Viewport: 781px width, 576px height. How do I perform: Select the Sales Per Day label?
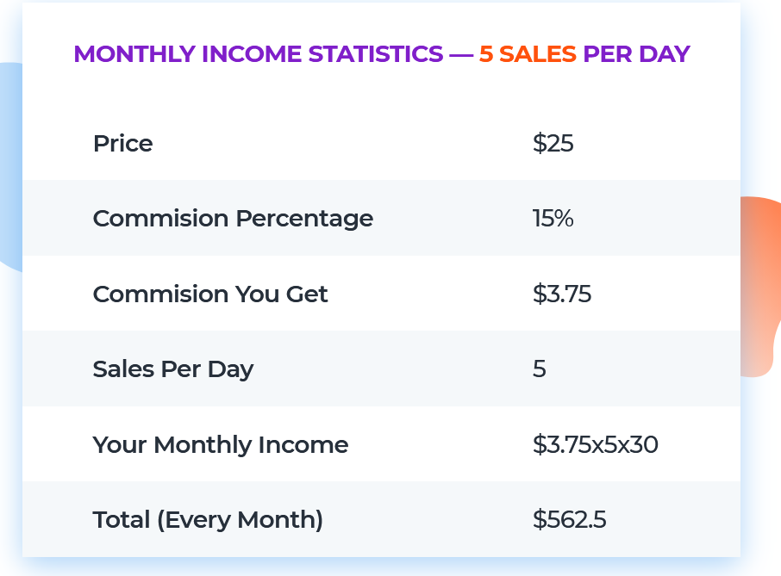pos(173,369)
